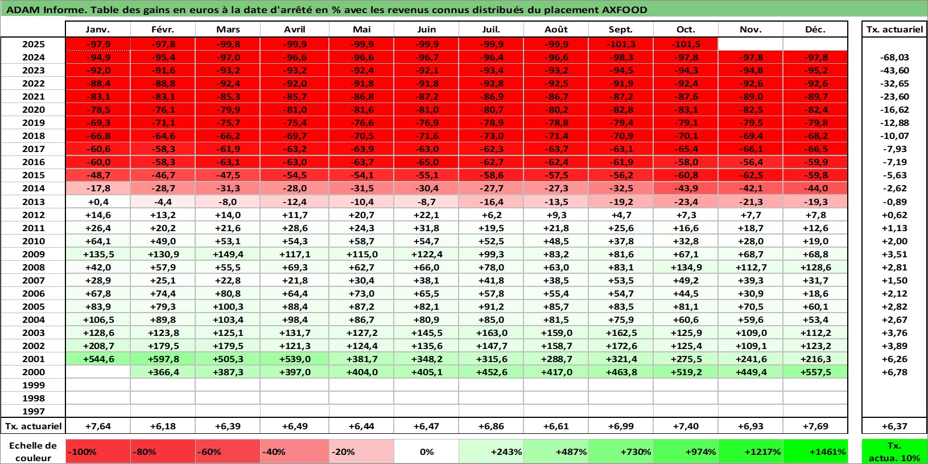Click the +243% light green scale swatch

click(x=491, y=451)
